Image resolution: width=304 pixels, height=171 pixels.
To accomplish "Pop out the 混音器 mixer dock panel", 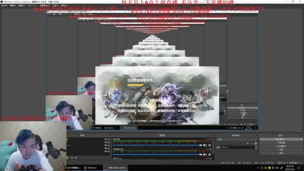I will click(x=214, y=135).
